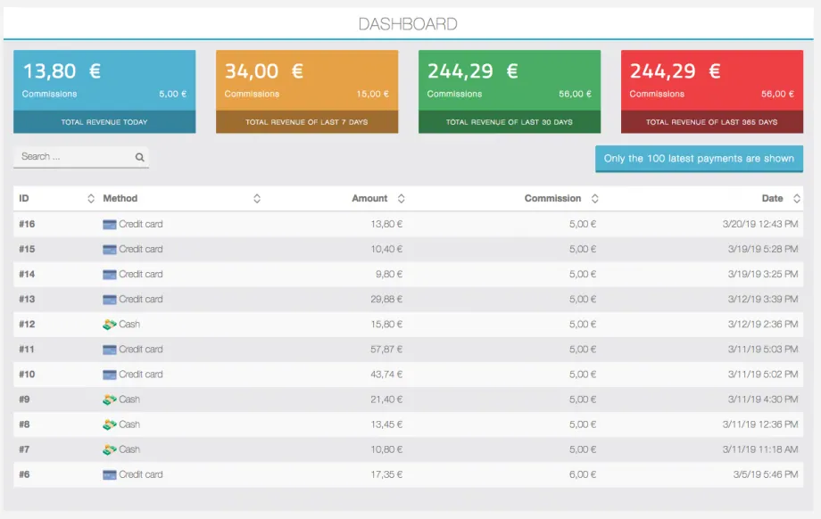Click the credit card icon in row #6
Image resolution: width=821 pixels, height=519 pixels.
[x=110, y=475]
